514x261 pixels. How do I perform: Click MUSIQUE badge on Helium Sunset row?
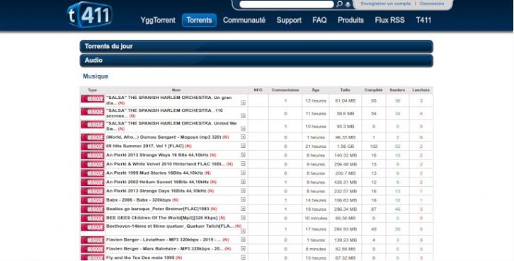tap(93, 182)
